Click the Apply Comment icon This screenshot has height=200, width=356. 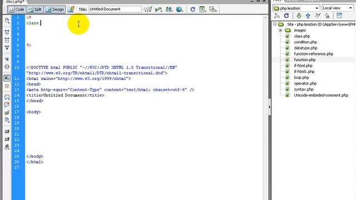(x=7, y=97)
